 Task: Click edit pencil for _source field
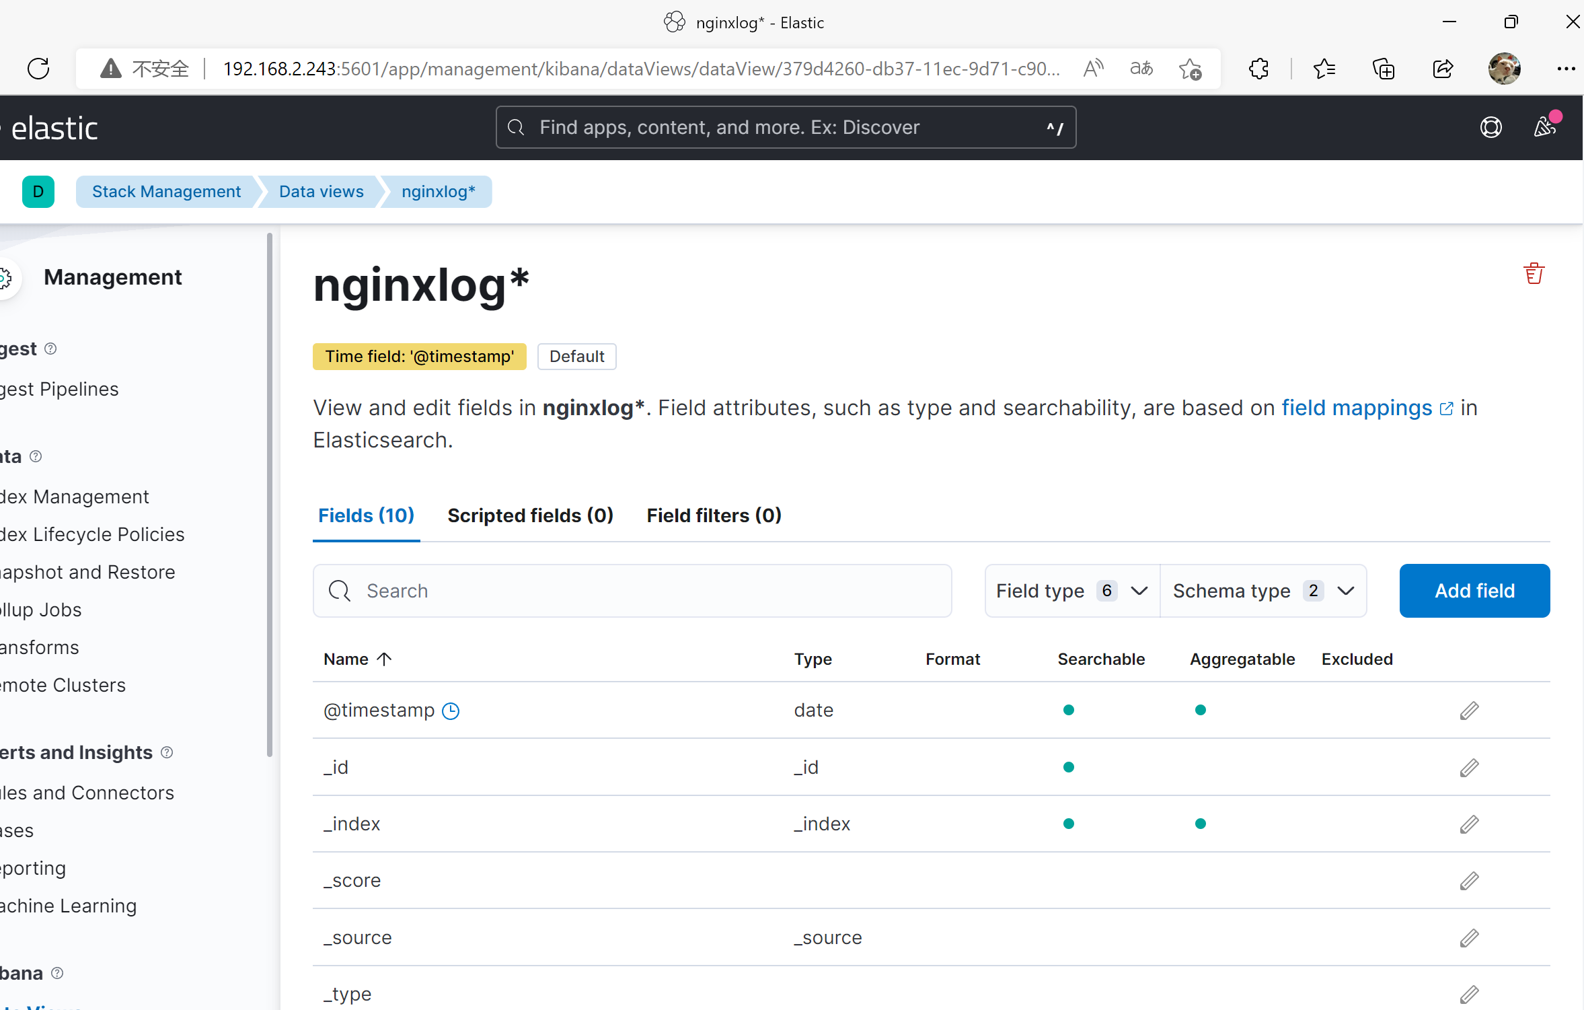coord(1469,938)
